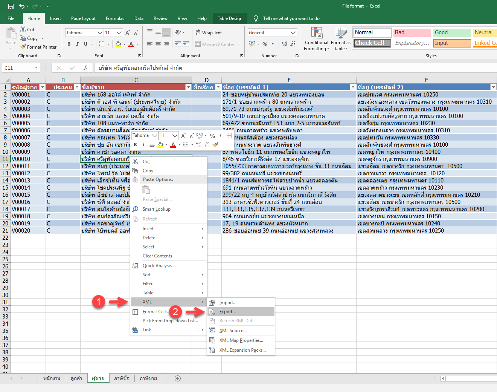The image size is (497, 392).
Task: Open Format as Table
Action: tap(341, 39)
